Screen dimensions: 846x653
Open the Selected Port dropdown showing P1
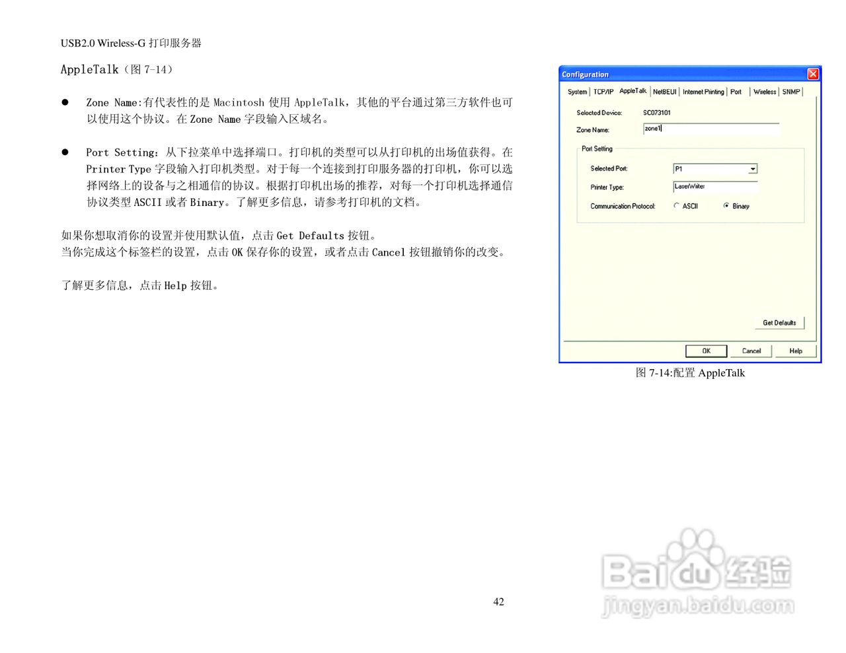752,168
